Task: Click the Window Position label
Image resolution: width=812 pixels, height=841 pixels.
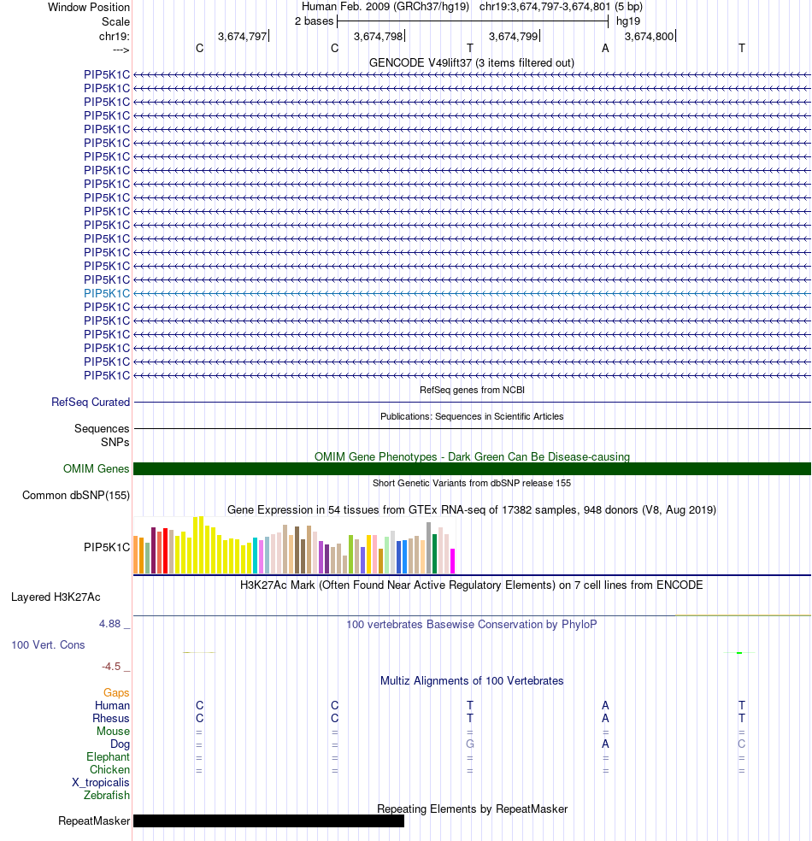Action: (x=89, y=7)
